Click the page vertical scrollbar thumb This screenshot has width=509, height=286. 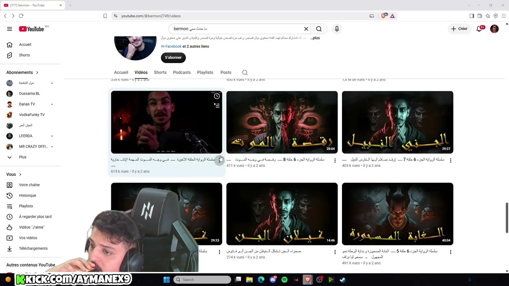click(507, 218)
